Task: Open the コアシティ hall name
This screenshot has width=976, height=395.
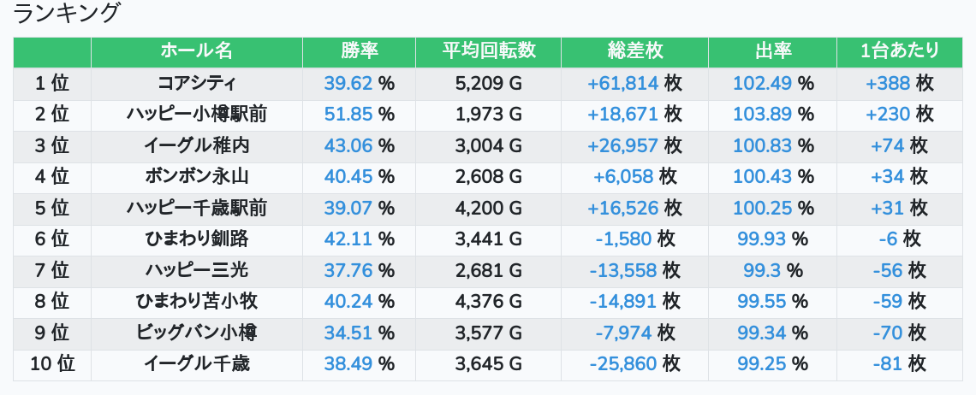Action: pos(196,83)
